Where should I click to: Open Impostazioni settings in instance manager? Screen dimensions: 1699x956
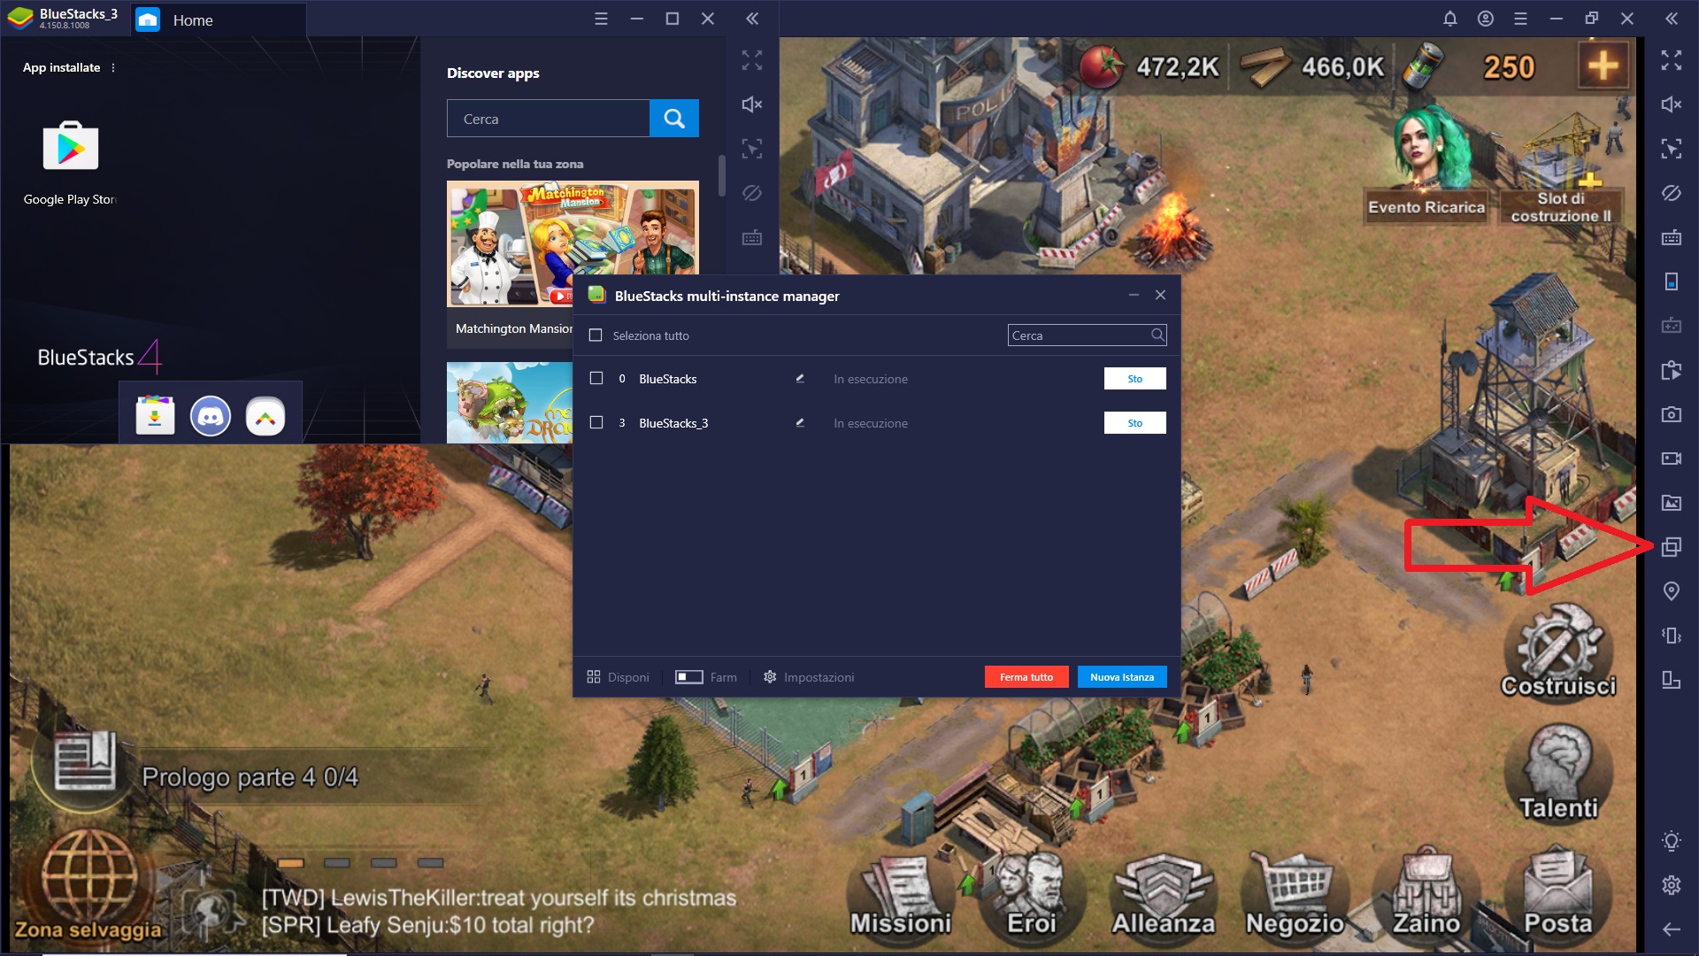click(x=809, y=677)
